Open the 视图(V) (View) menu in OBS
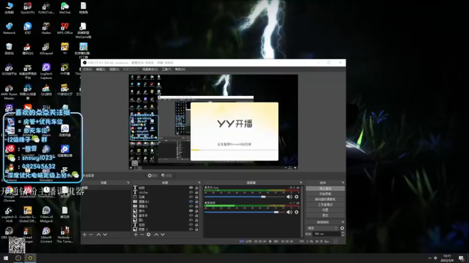The height and width of the screenshot is (263, 469). (114, 69)
